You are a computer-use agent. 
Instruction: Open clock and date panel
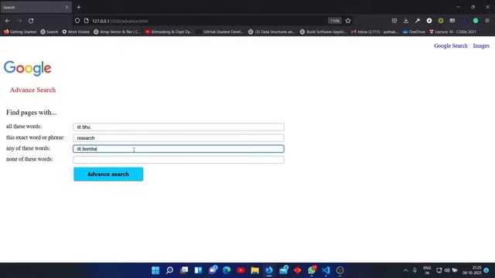[473, 270]
